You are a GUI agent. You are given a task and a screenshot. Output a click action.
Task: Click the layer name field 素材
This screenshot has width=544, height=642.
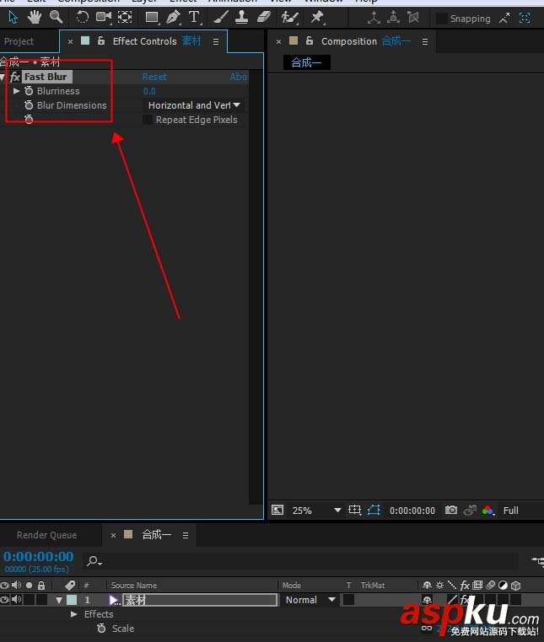pos(200,600)
